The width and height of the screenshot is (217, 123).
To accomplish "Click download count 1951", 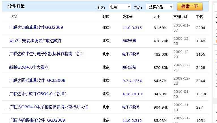I will pyautogui.click(x=201, y=120).
